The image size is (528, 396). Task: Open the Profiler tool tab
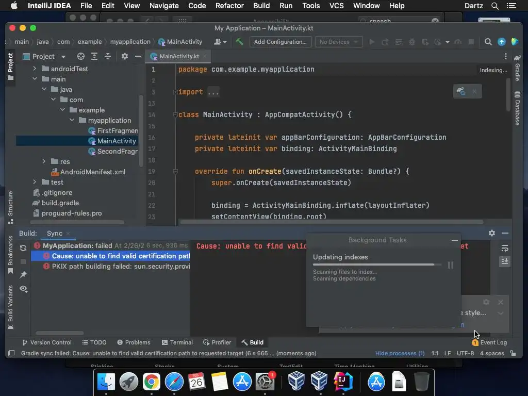tap(217, 342)
